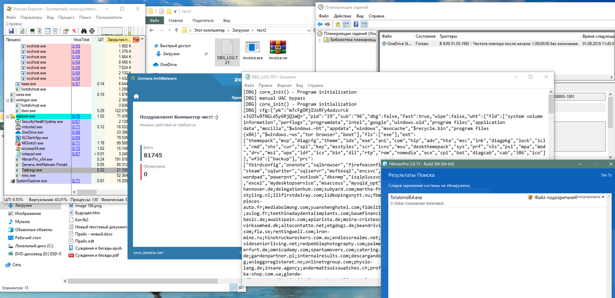Open Главная ribbon tab in File Explorer
The width and height of the screenshot is (615, 298).
pyautogui.click(x=176, y=21)
